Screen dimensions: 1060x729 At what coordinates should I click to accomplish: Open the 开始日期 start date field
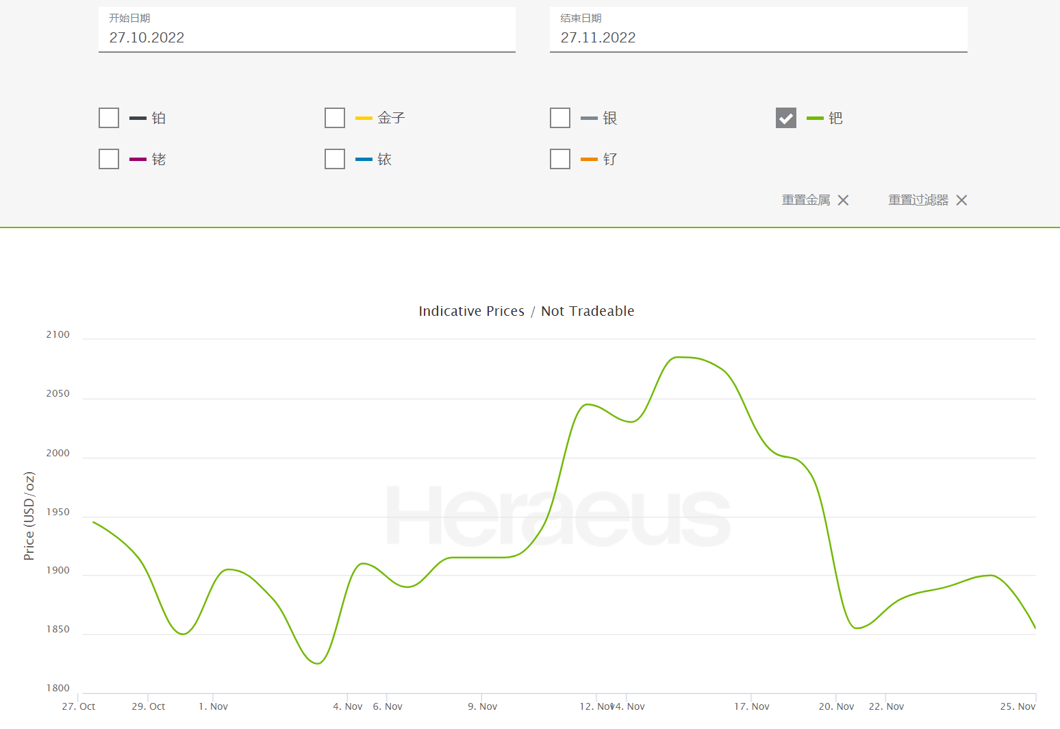point(307,29)
